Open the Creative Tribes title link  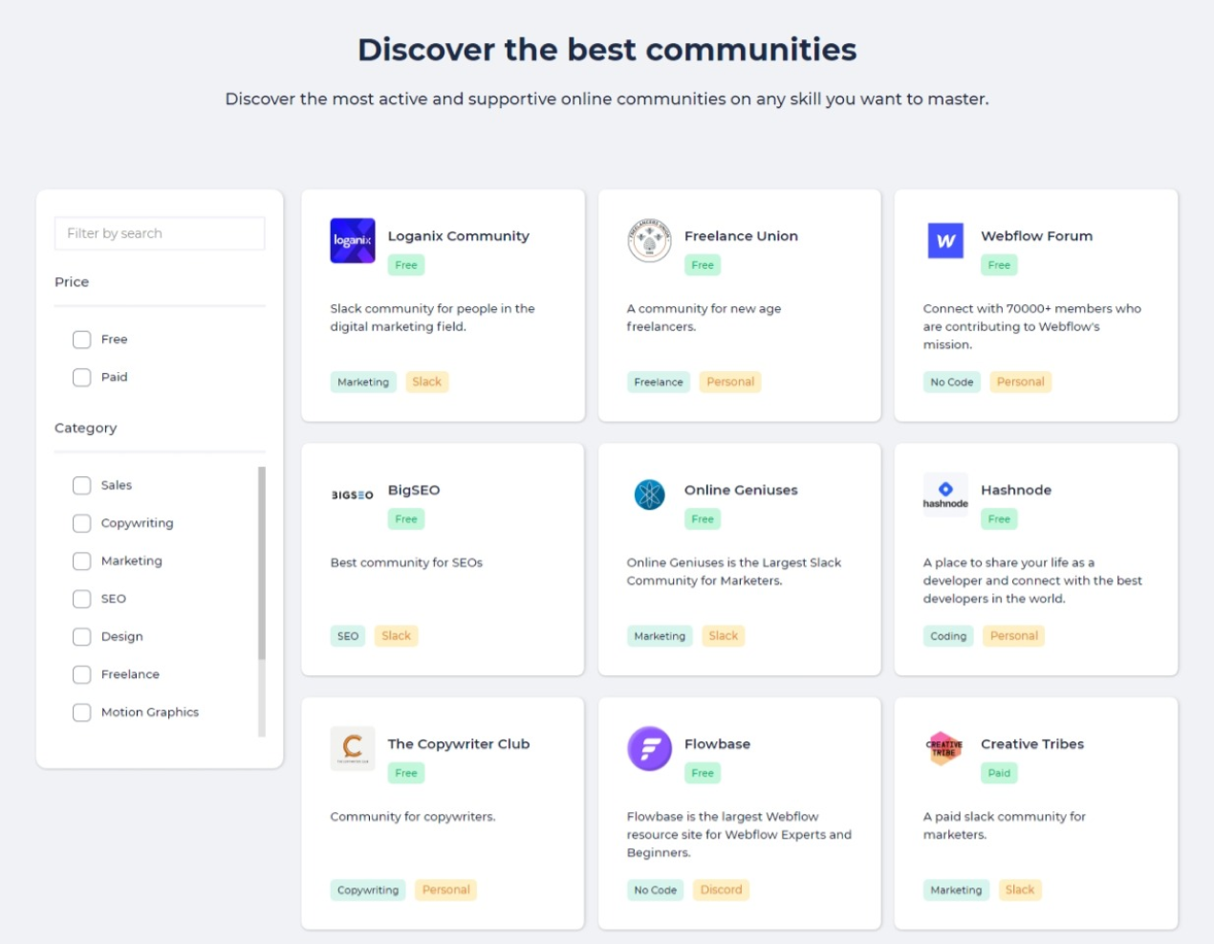tap(1032, 744)
